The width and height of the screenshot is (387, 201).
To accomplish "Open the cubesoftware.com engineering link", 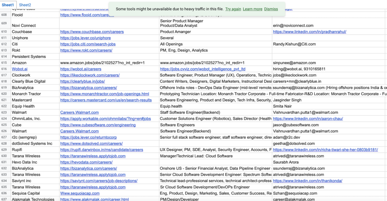I will [98, 125].
